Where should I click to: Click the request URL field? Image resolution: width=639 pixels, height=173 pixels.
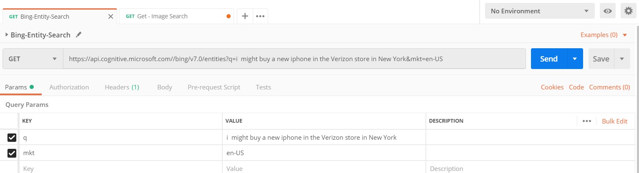tap(294, 59)
